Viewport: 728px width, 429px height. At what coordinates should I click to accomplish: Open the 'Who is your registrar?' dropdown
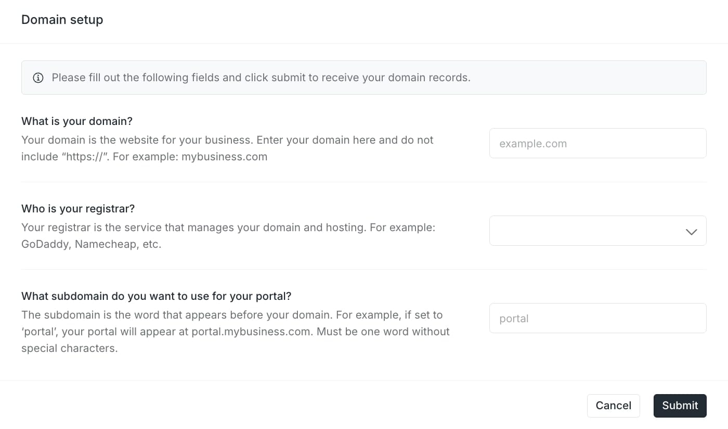pos(597,231)
